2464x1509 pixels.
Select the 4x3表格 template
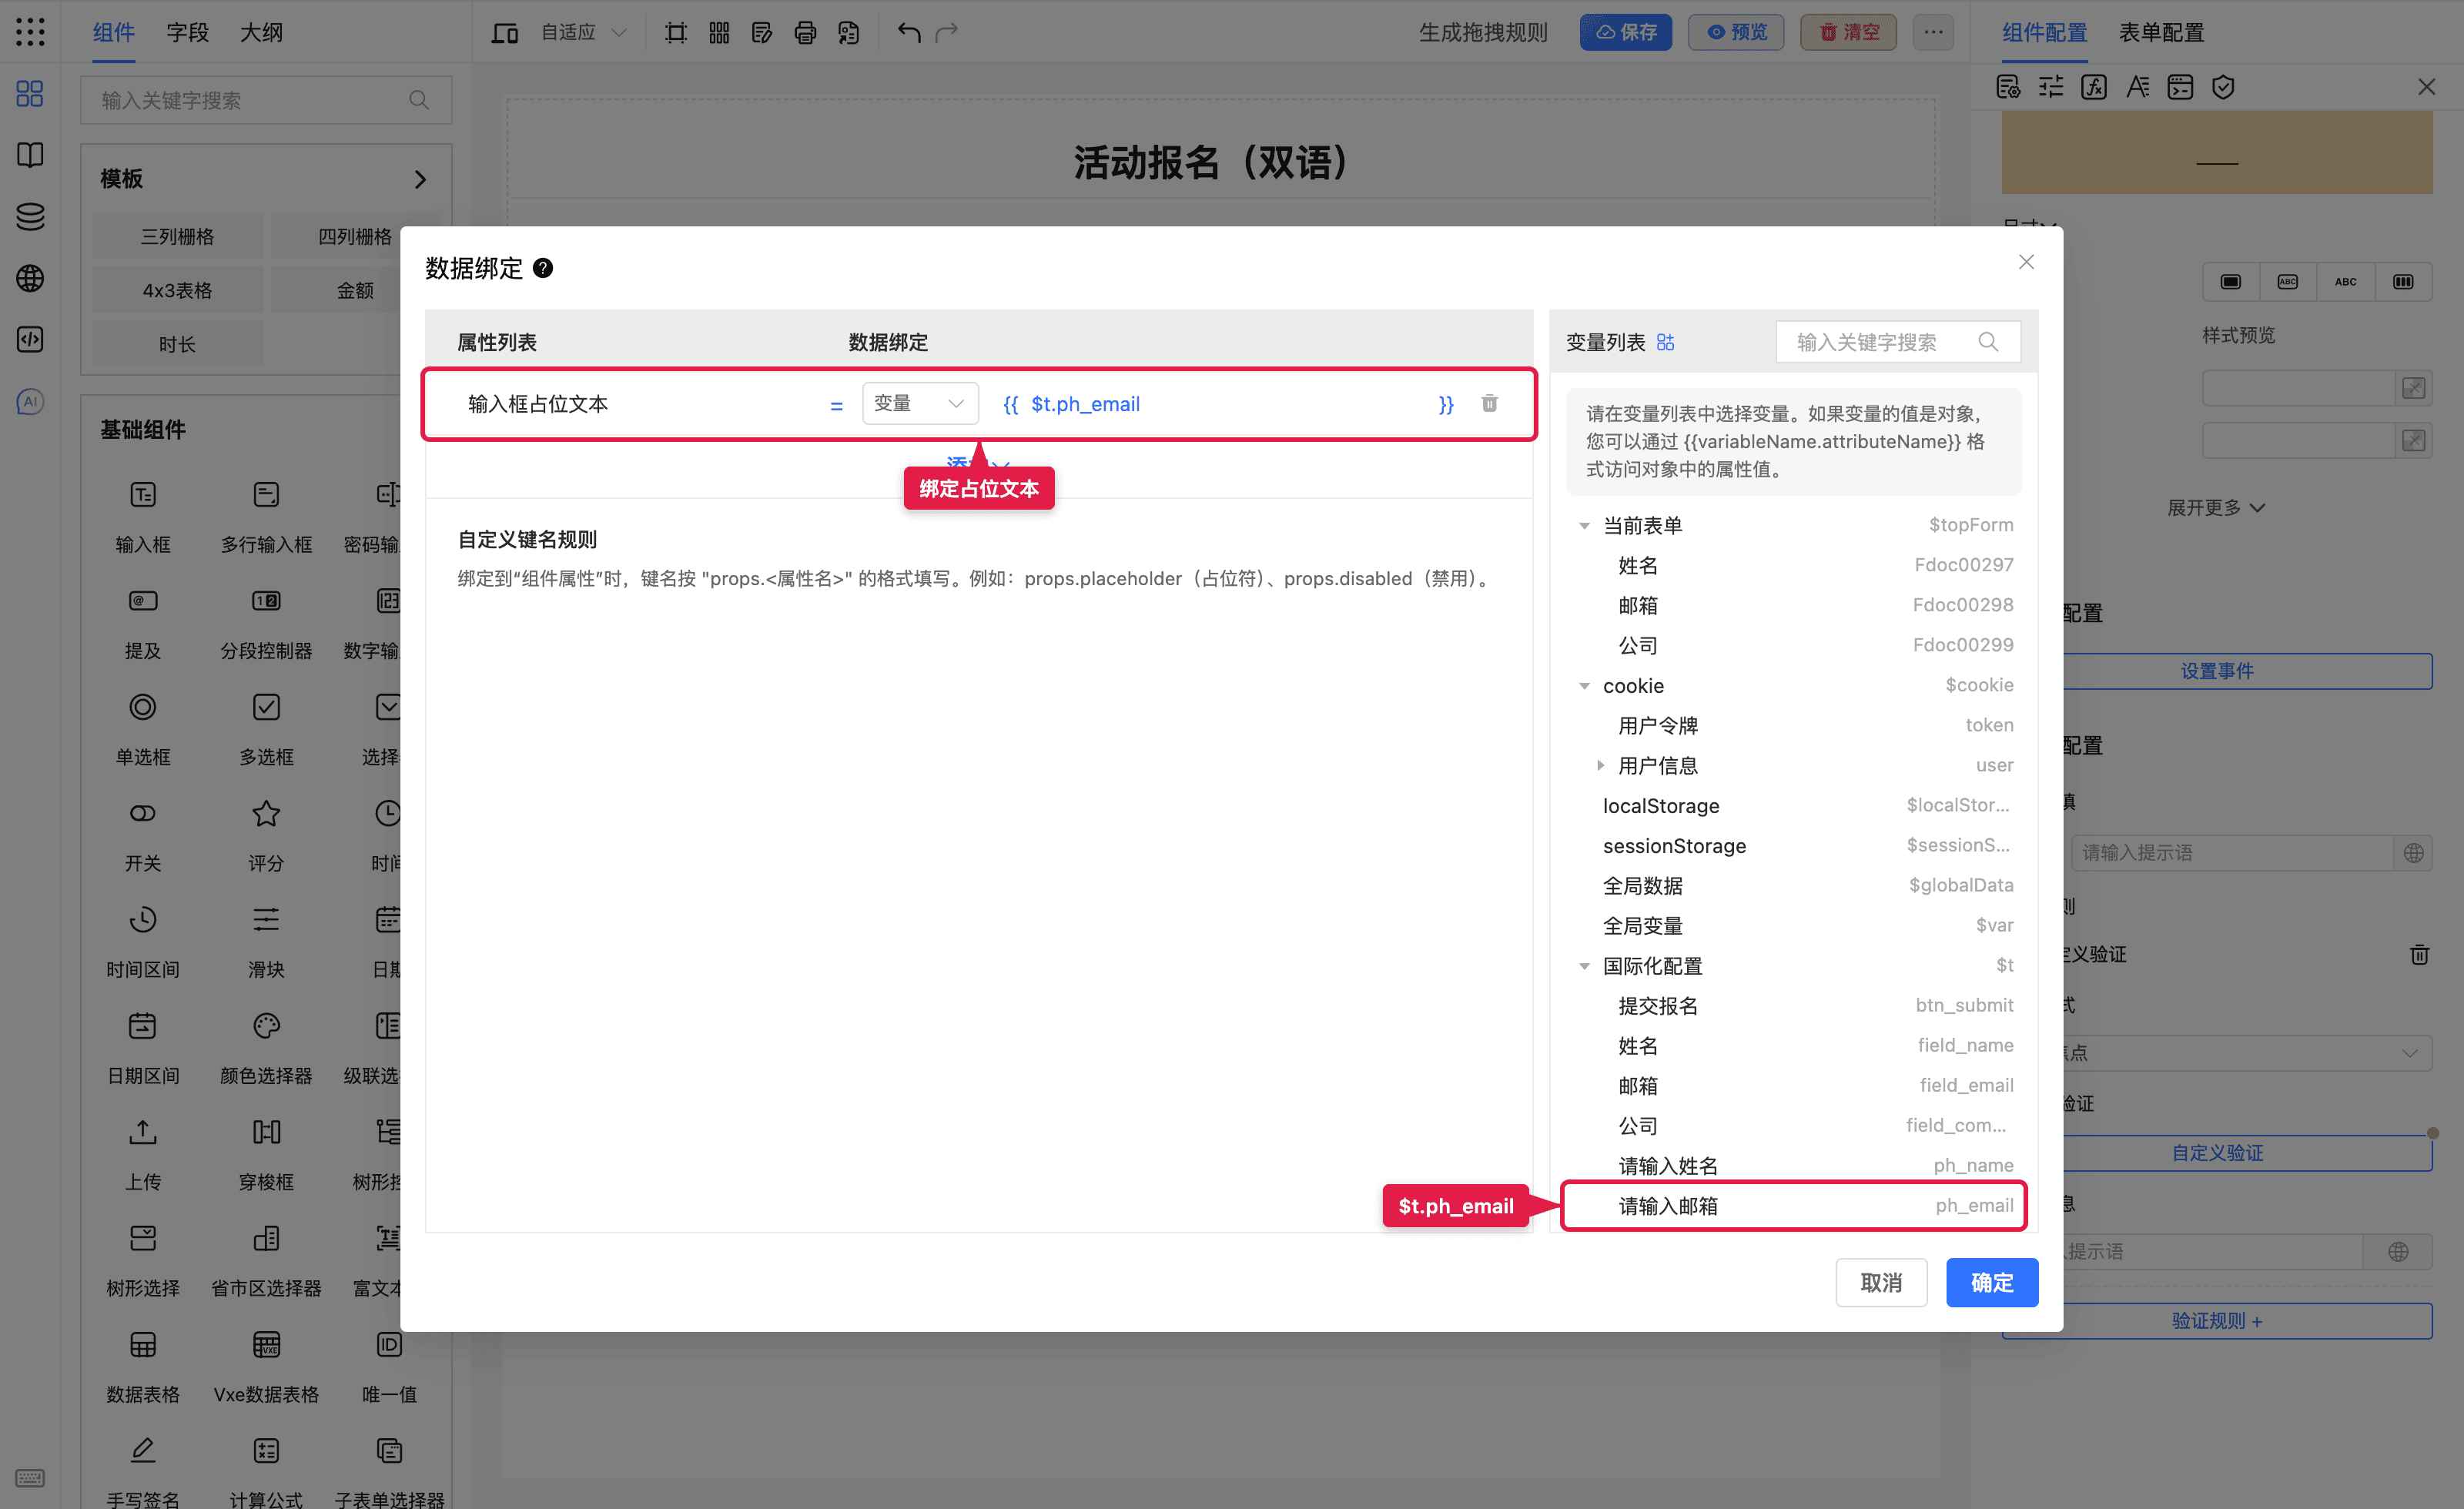click(x=178, y=290)
